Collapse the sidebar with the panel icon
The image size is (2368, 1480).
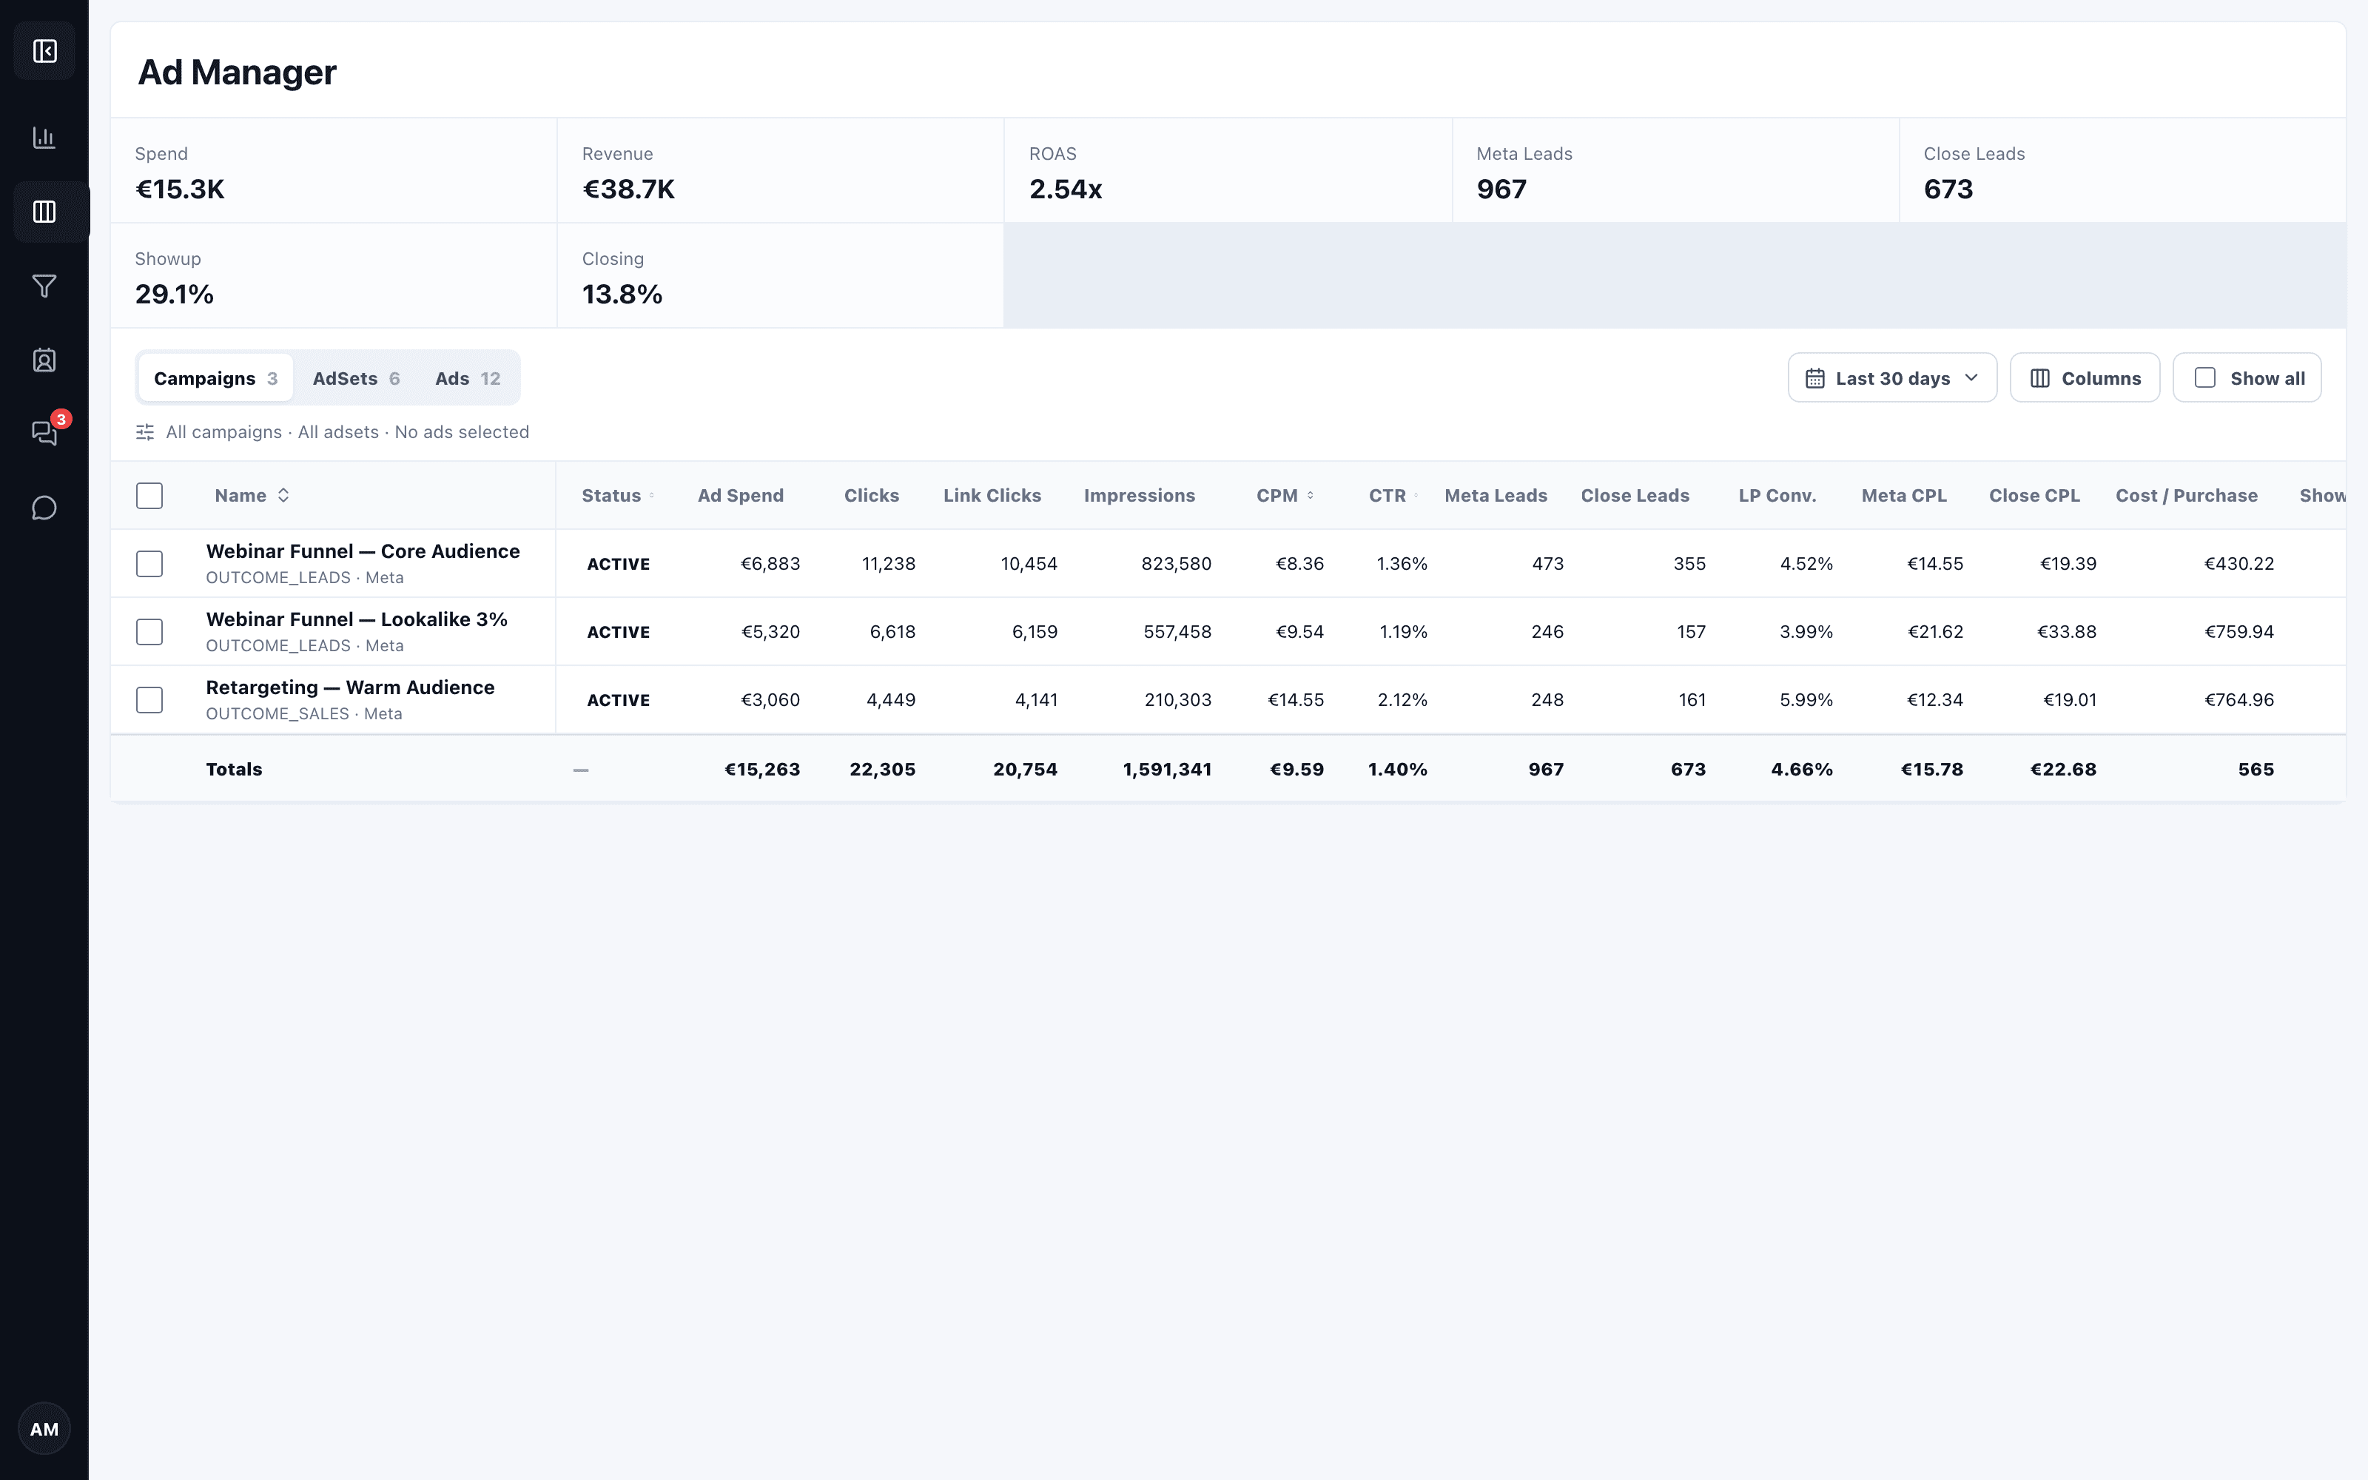coord(44,51)
